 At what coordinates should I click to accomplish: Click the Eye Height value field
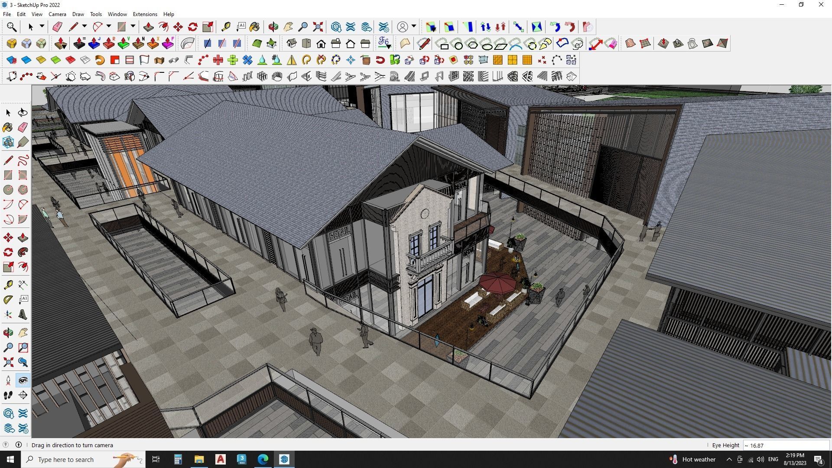pos(786,445)
